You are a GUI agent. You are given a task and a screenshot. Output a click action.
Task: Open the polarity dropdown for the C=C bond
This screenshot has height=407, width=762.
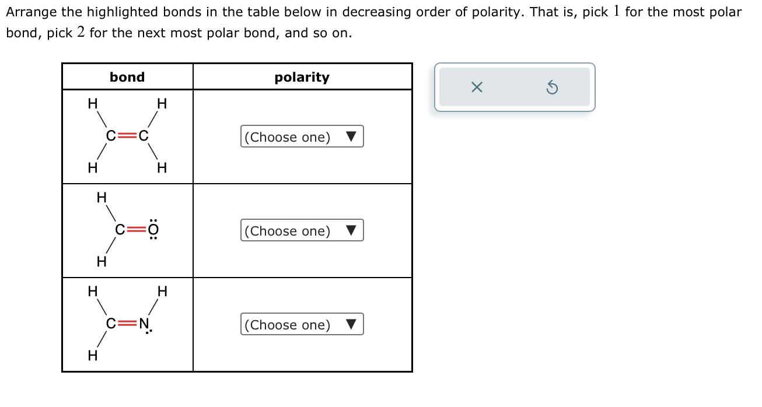pos(302,137)
